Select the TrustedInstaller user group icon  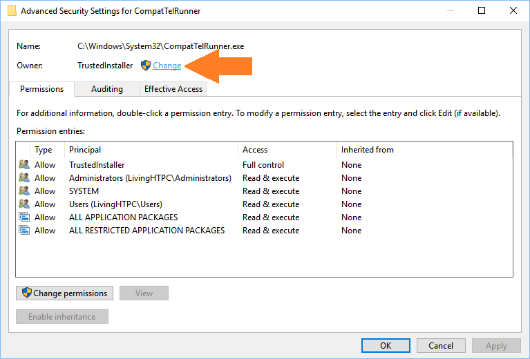[x=24, y=165]
